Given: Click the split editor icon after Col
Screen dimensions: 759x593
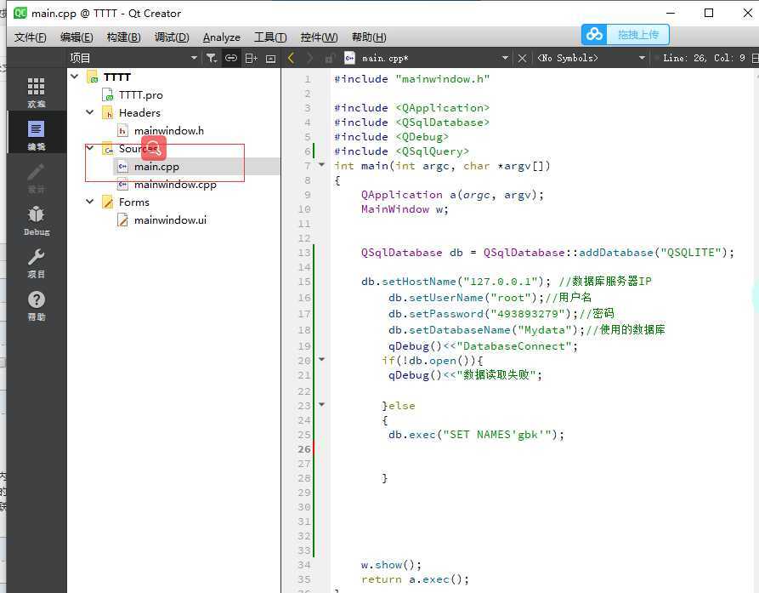Looking at the screenshot, I should pyautogui.click(x=755, y=58).
